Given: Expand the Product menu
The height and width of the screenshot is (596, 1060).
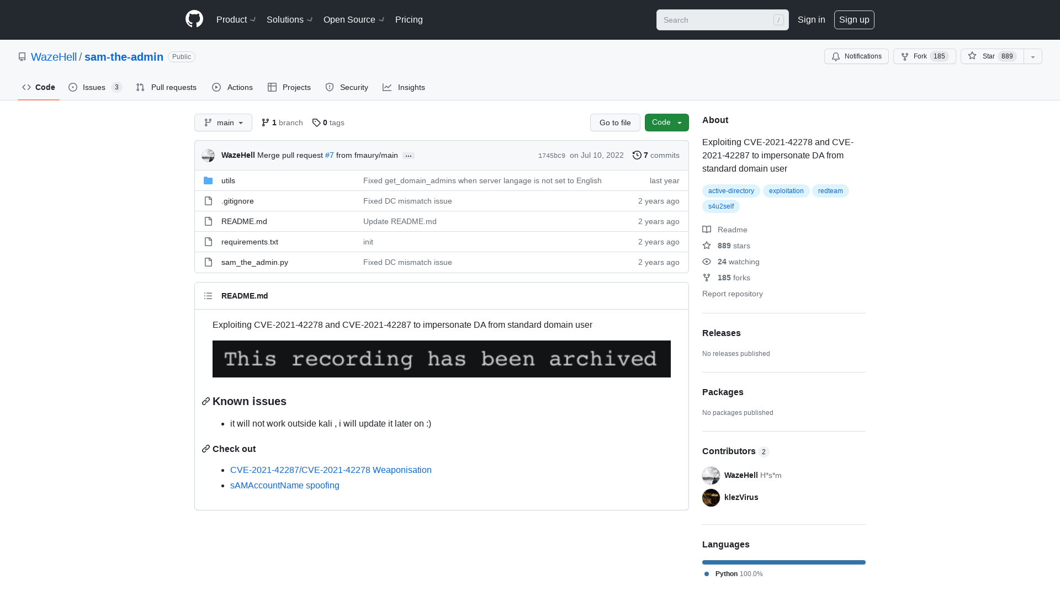Looking at the screenshot, I should (236, 19).
